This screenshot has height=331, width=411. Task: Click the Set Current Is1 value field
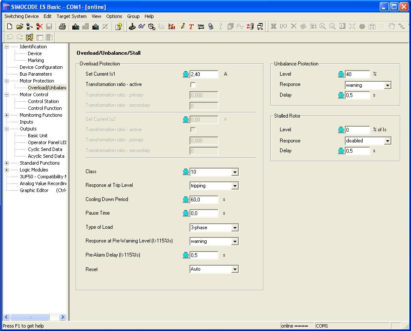[x=204, y=74]
